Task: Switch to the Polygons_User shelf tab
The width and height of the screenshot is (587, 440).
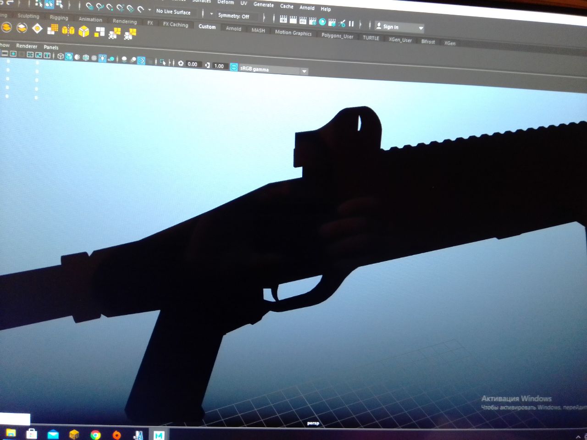Action: (x=338, y=35)
